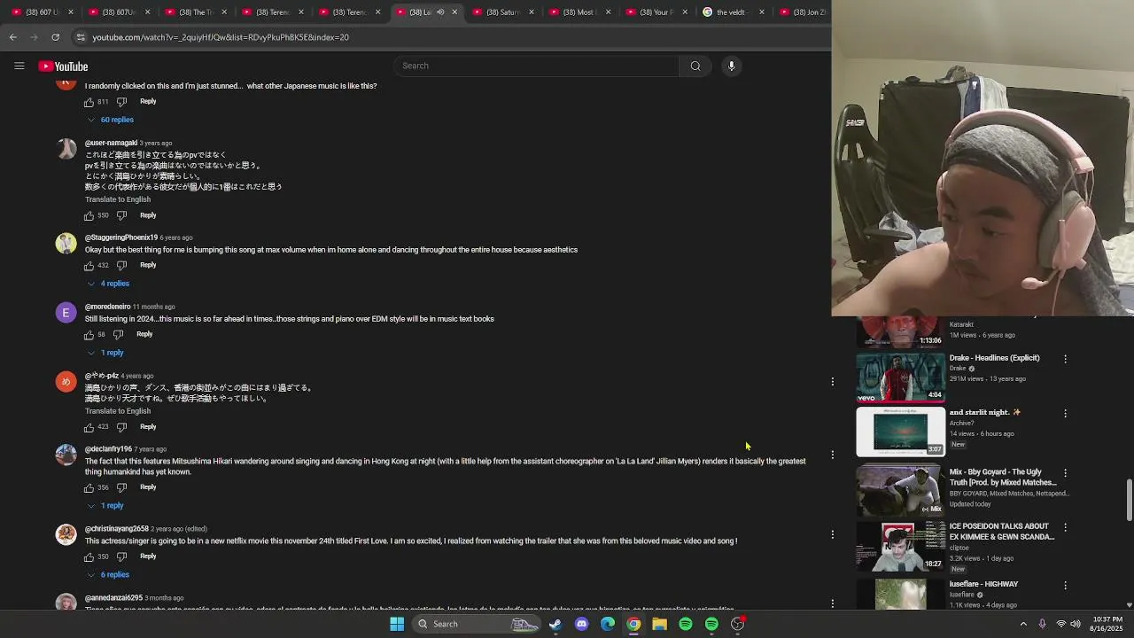Open taskbar clock showing 10:37 PM
1134x638 pixels.
pos(1107,624)
